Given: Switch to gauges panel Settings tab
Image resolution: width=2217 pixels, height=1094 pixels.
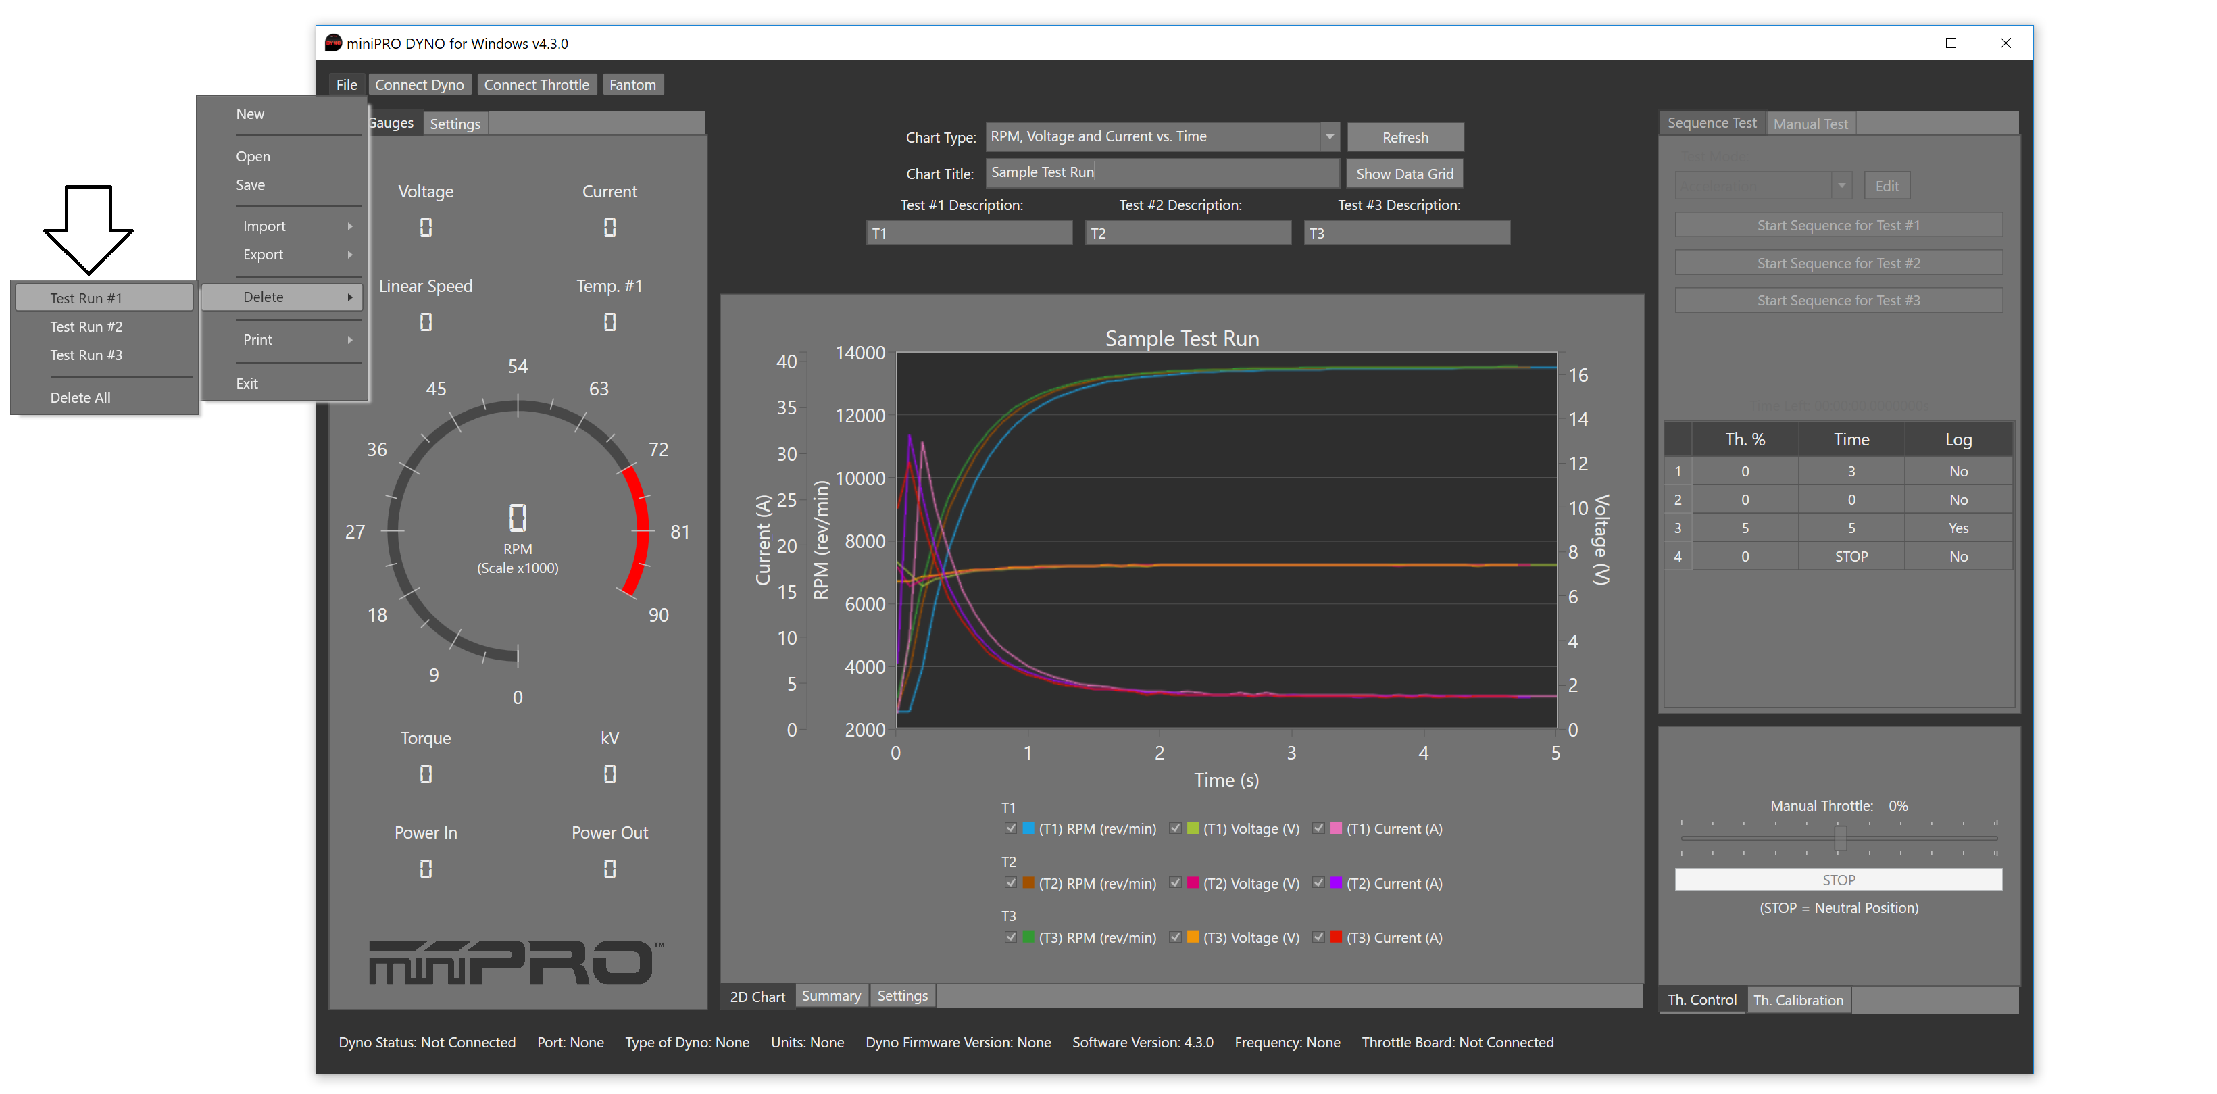Looking at the screenshot, I should point(455,124).
